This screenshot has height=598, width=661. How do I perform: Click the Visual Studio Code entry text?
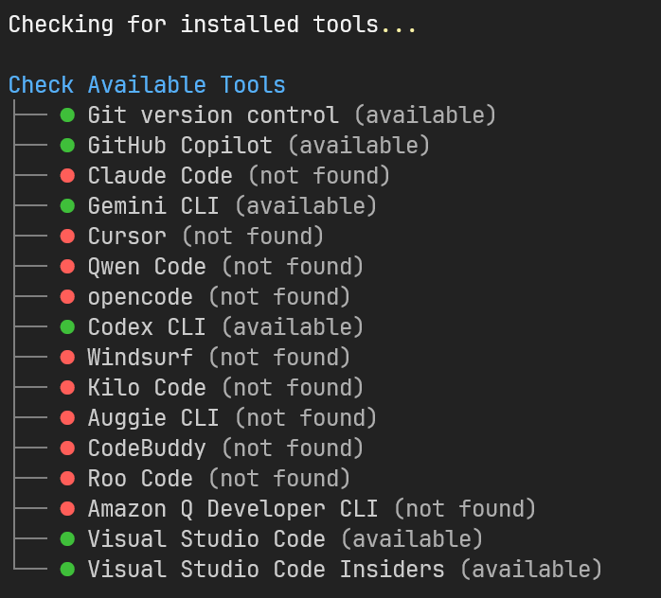click(206, 539)
